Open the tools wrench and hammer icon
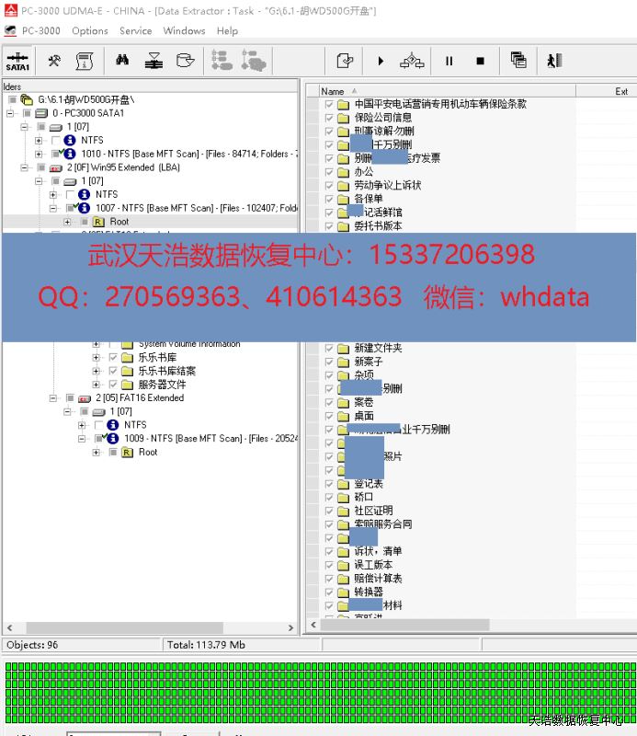Screen dimensions: 637x736 tap(54, 61)
